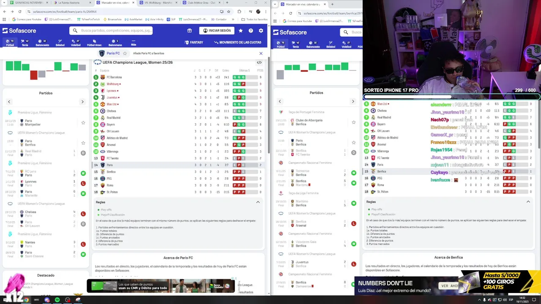Open FANTASY link in header
Image resolution: width=541 pixels, height=304 pixels.
[194, 42]
